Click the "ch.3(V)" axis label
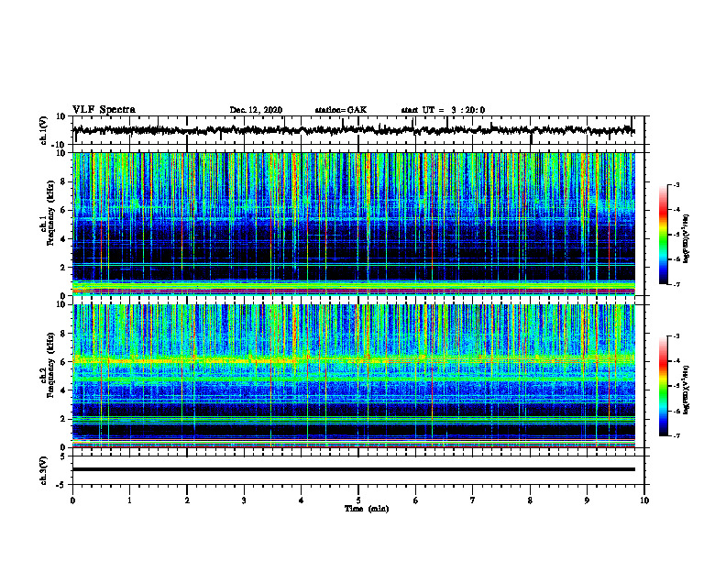726x561 pixels. (x=44, y=470)
